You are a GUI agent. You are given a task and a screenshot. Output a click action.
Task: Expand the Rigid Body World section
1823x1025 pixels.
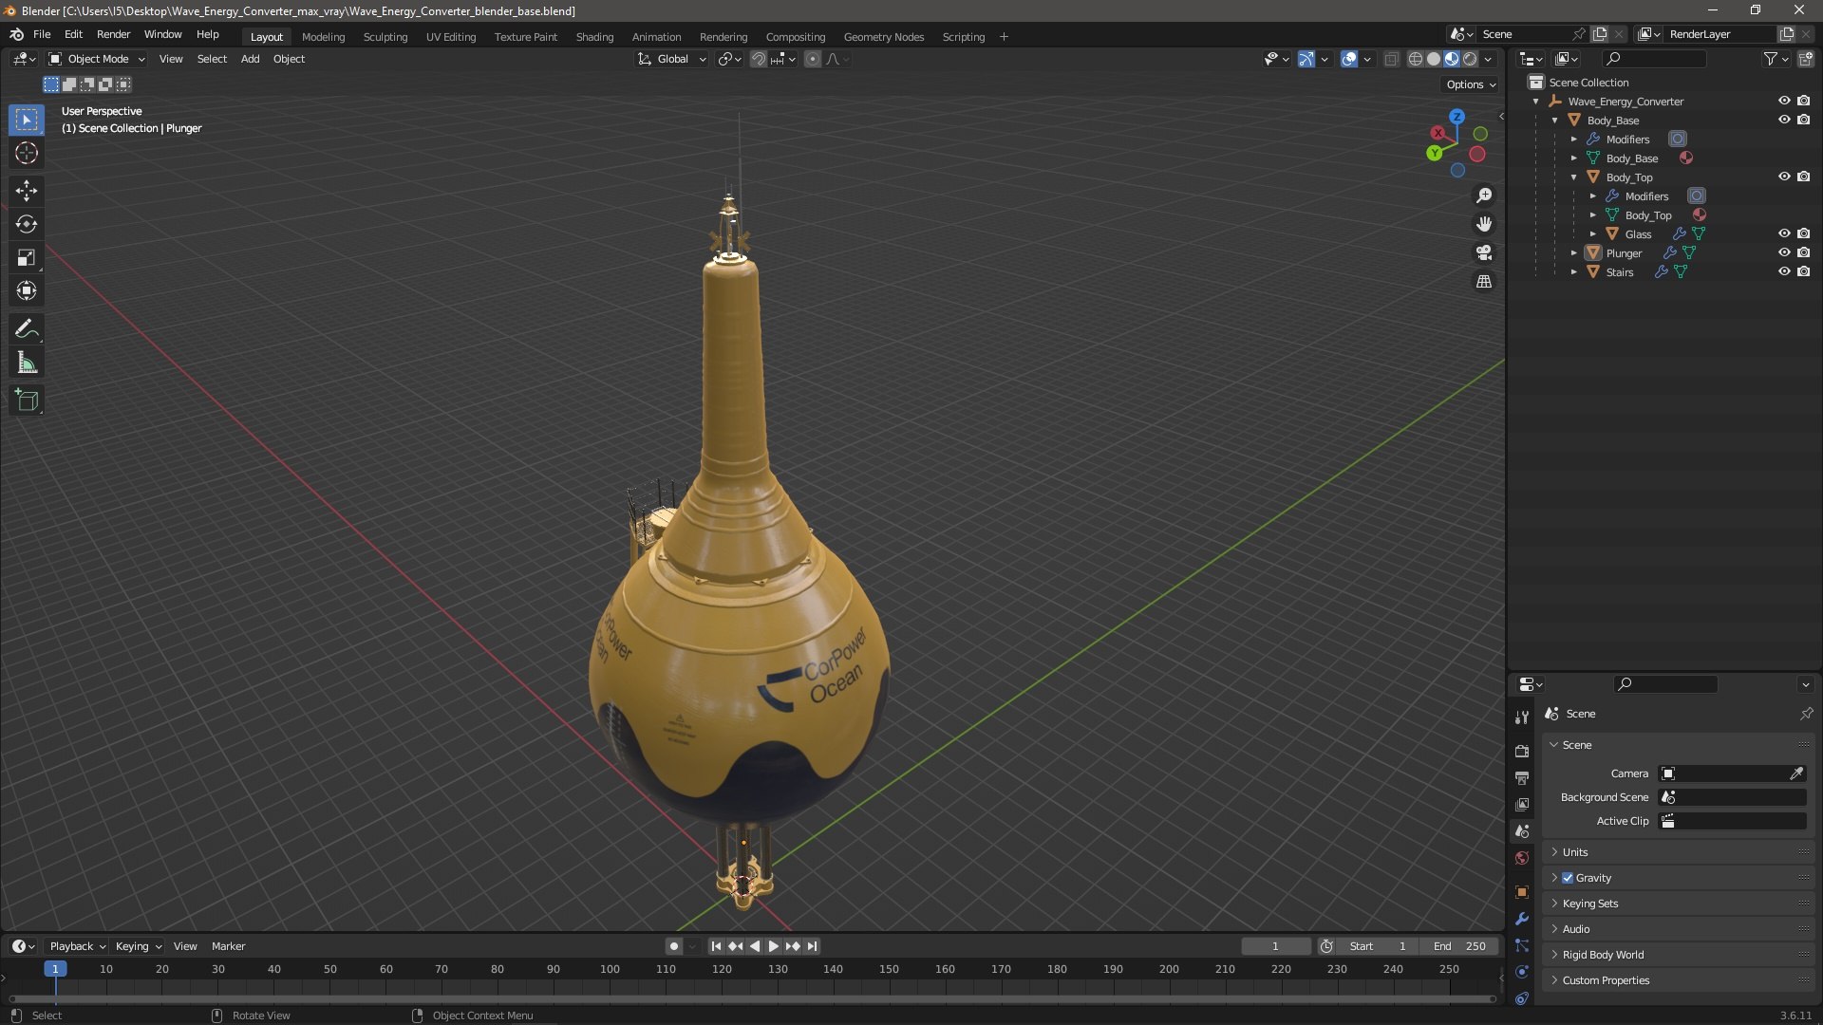point(1603,955)
